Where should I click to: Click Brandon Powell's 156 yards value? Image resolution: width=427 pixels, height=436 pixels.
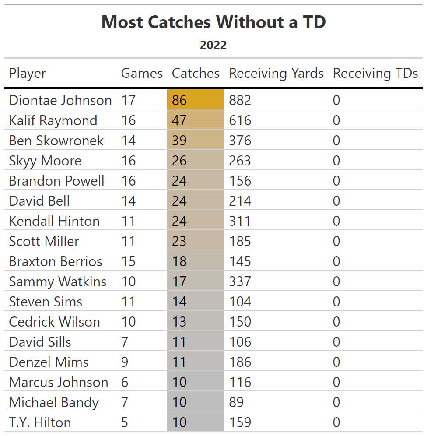(240, 181)
